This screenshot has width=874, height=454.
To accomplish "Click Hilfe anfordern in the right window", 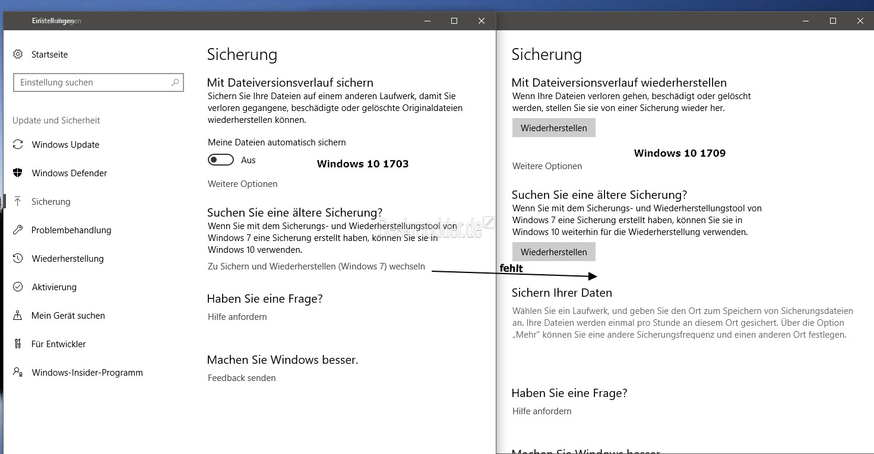I will 541,411.
